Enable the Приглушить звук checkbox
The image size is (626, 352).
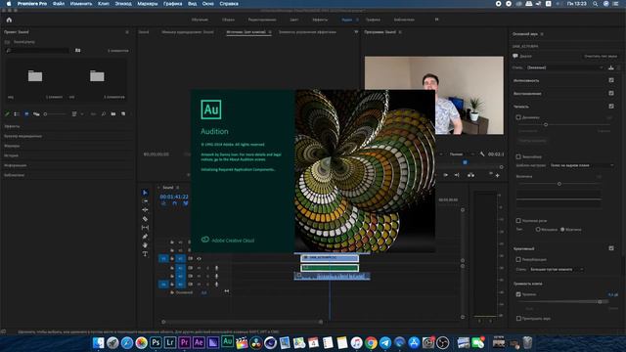coord(518,318)
